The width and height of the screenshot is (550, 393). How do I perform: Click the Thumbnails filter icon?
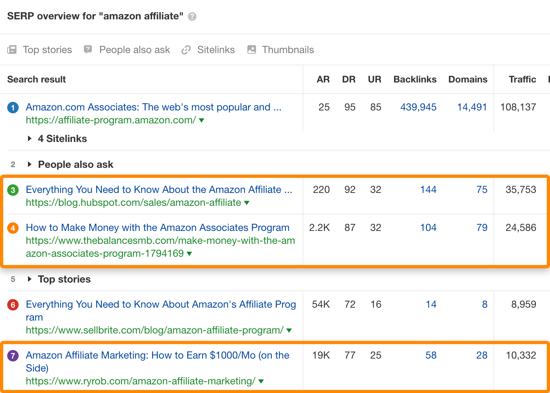[251, 49]
